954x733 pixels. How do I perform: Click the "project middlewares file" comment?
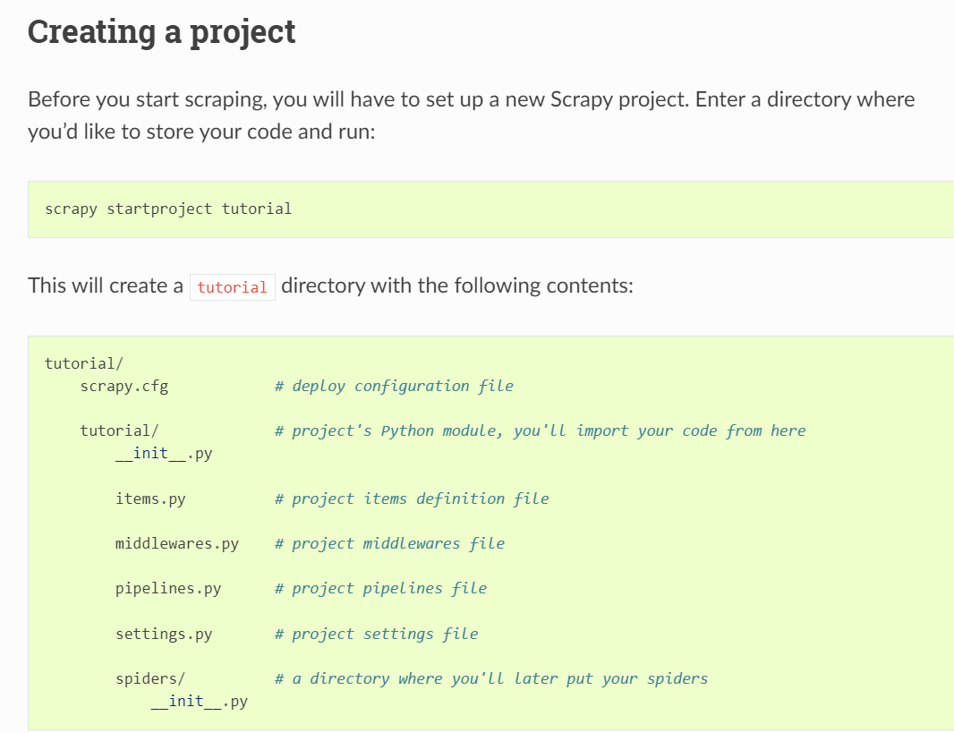pos(397,543)
